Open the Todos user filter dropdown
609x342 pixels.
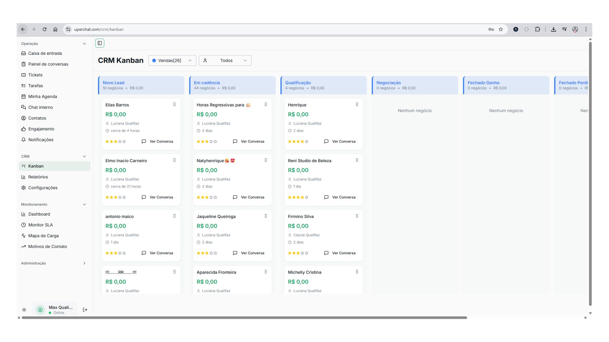tap(225, 60)
